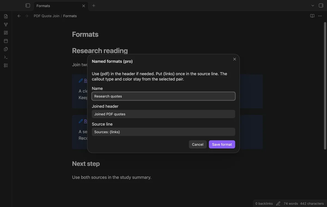
Task: Click 442 characters status entry
Action: click(312, 203)
